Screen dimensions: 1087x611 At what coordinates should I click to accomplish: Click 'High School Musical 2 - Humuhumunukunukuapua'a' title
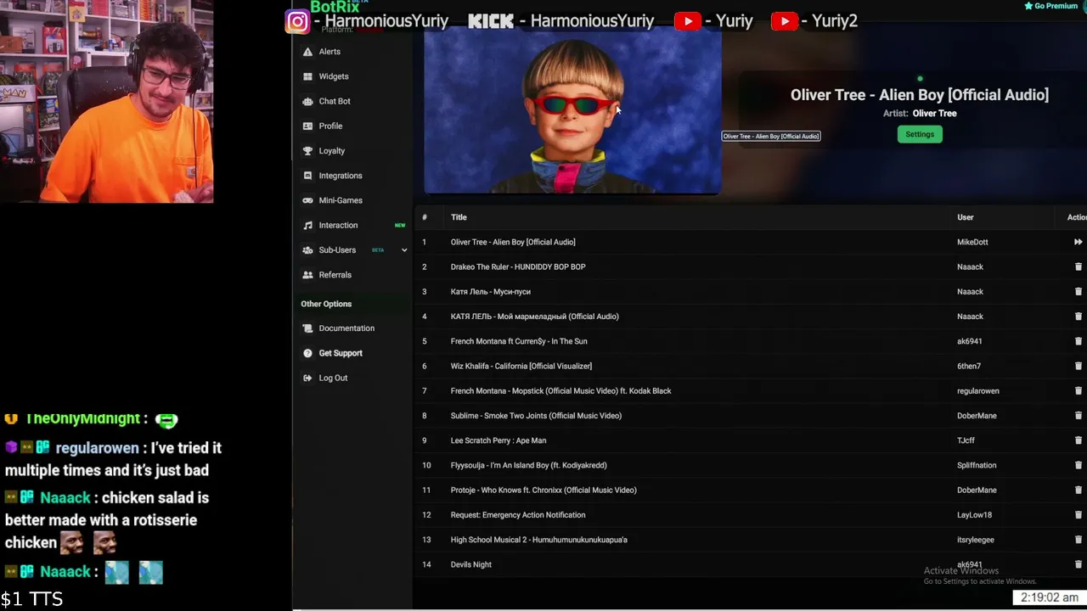(539, 540)
